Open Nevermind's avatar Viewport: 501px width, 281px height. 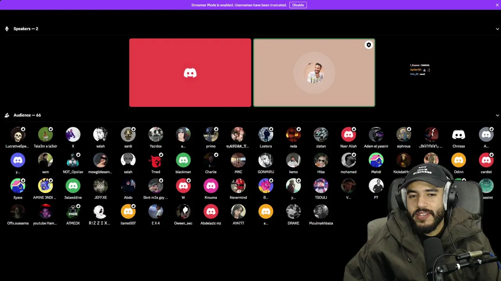click(238, 186)
